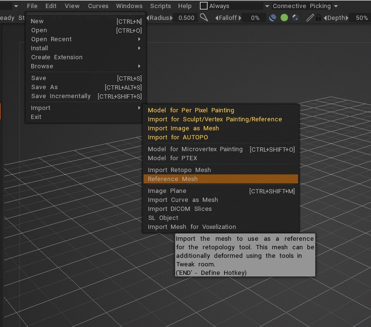Select Import Image as Mesh

click(x=220, y=128)
